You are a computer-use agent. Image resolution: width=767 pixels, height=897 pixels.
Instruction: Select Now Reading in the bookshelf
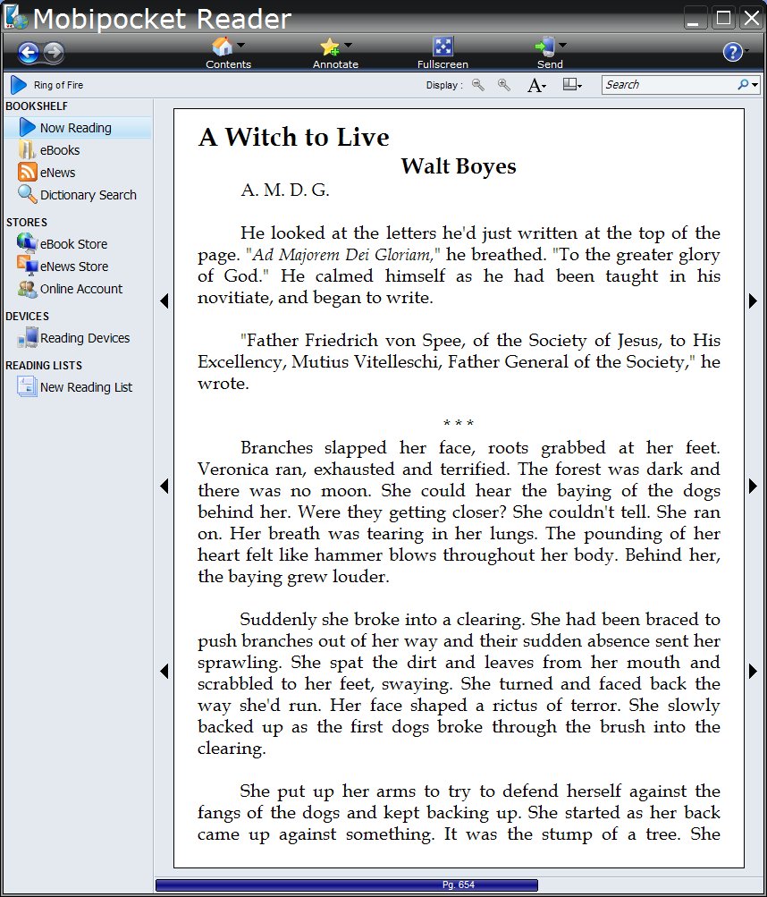78,128
